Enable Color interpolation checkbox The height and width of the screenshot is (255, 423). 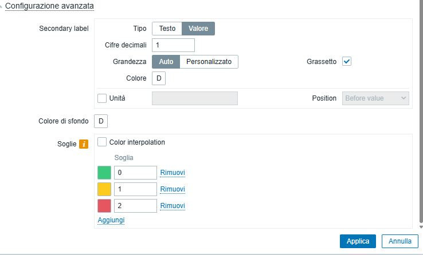102,142
